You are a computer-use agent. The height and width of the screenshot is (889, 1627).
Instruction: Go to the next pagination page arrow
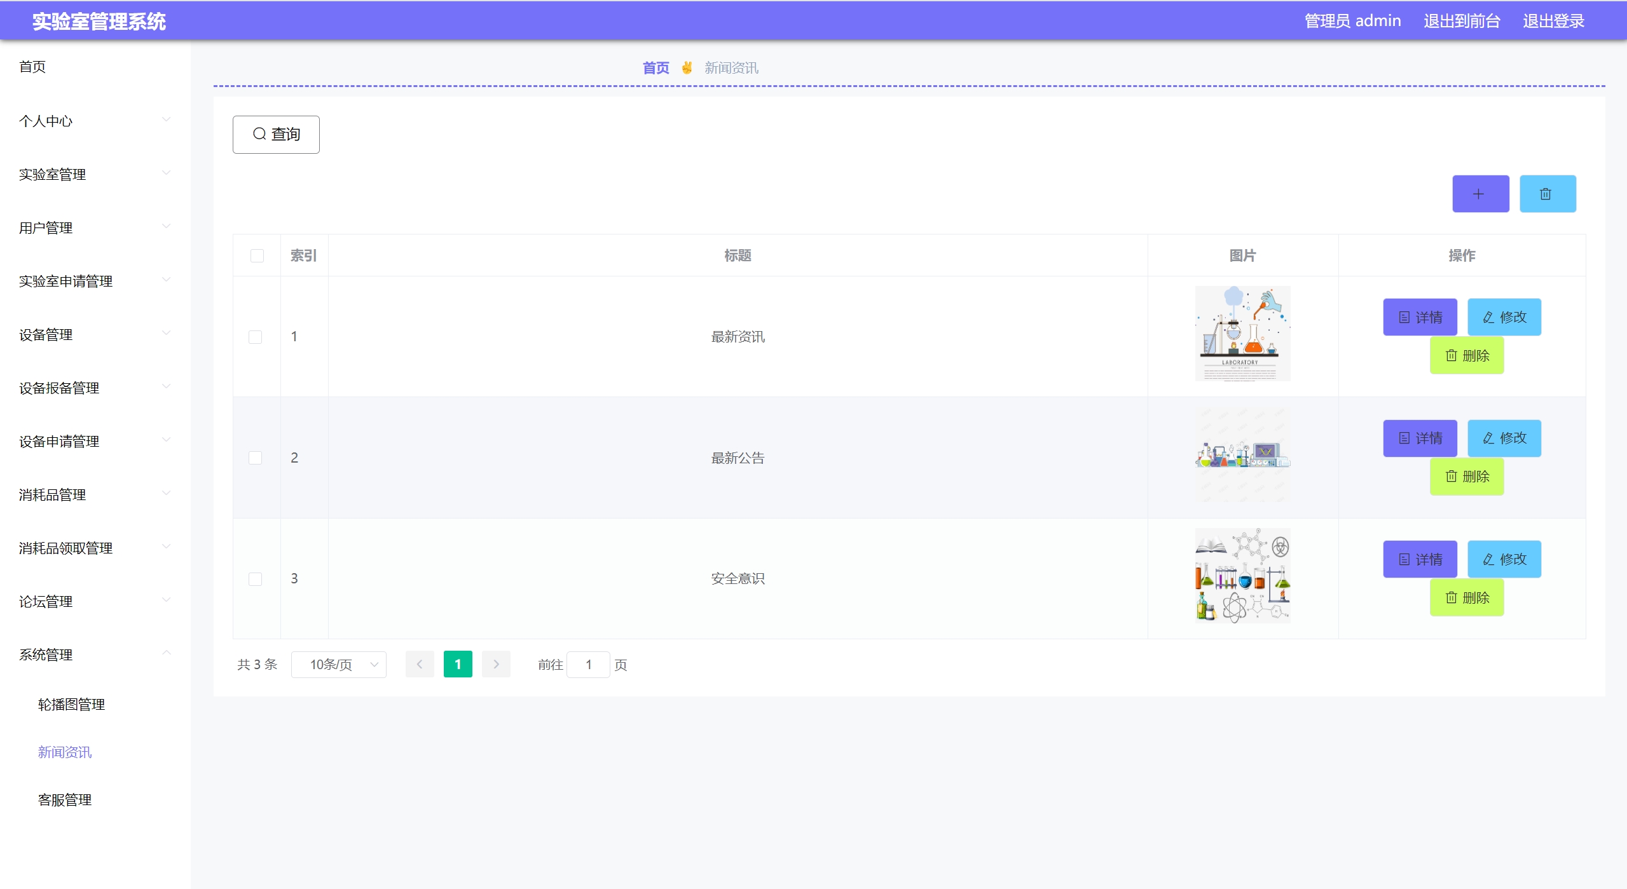pyautogui.click(x=496, y=664)
